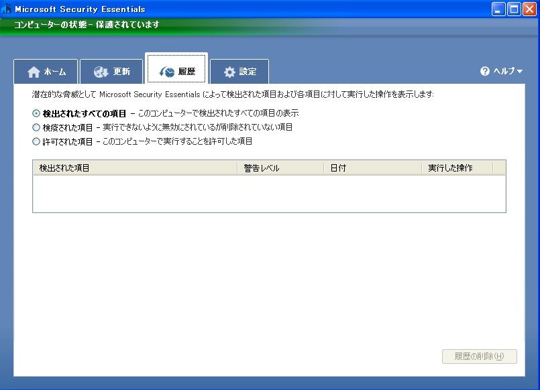Screen dimensions: 540x390
Task: Open the ヘルプ (Help) menu label
Action: 504,71
